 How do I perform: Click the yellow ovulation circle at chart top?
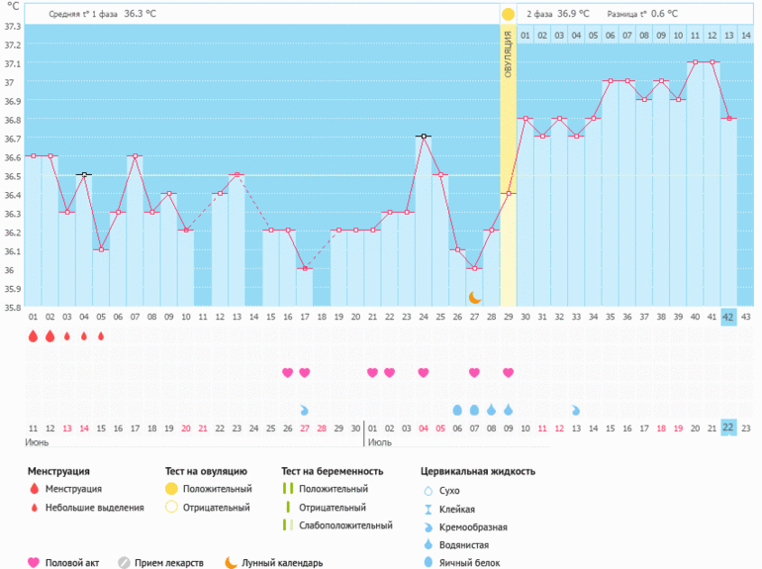click(508, 14)
